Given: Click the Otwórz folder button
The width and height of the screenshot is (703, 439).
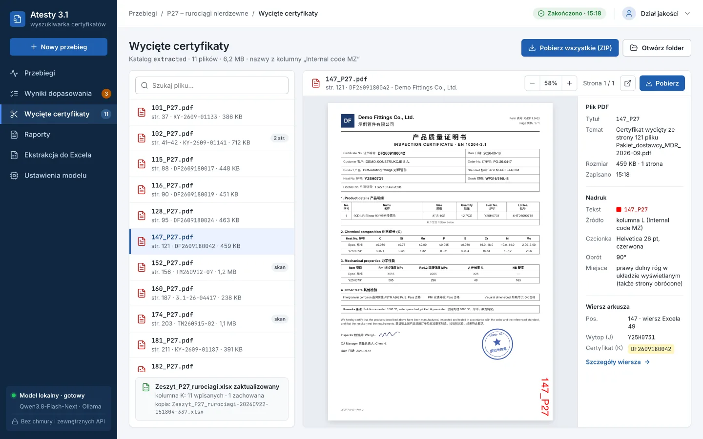Looking at the screenshot, I should point(657,48).
